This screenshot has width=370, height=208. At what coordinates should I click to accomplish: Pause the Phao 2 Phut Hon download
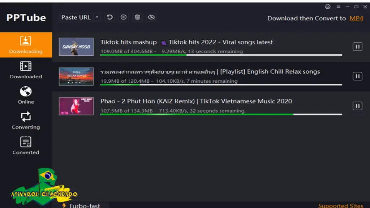[x=357, y=106]
